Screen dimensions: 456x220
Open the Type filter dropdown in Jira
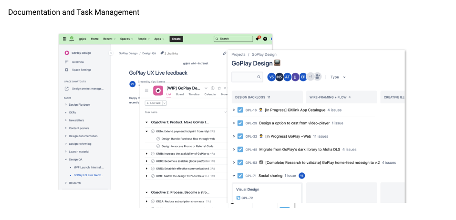pos(338,77)
